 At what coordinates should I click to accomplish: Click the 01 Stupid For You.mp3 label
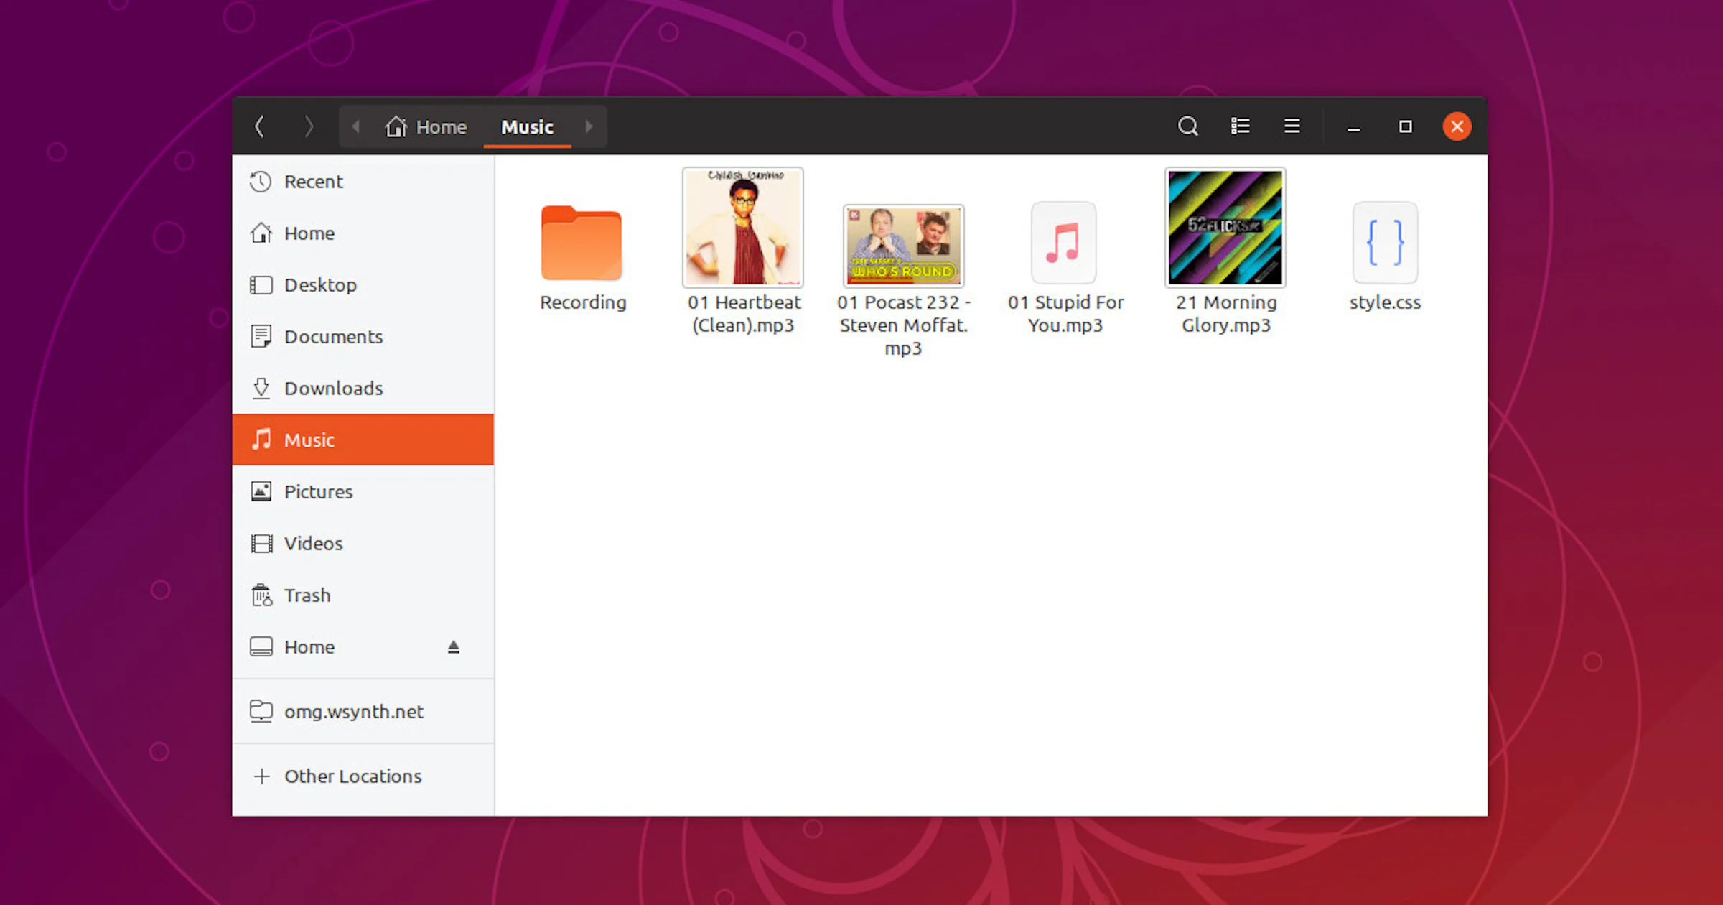tap(1065, 314)
